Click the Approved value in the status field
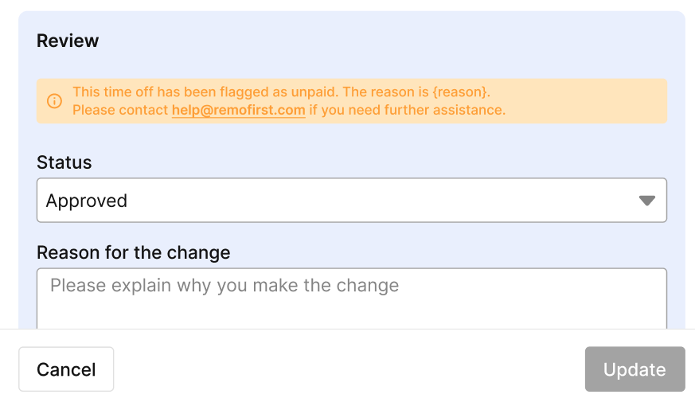This screenshot has width=695, height=406. pyautogui.click(x=87, y=201)
